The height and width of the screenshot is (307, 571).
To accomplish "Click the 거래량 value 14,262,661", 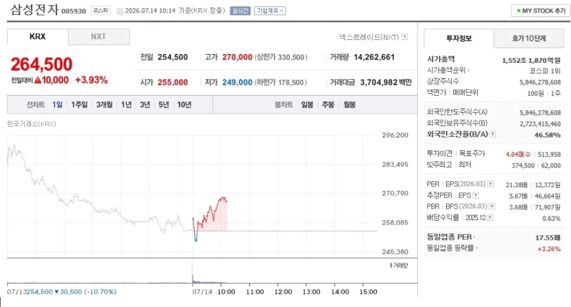I will click(x=374, y=57).
